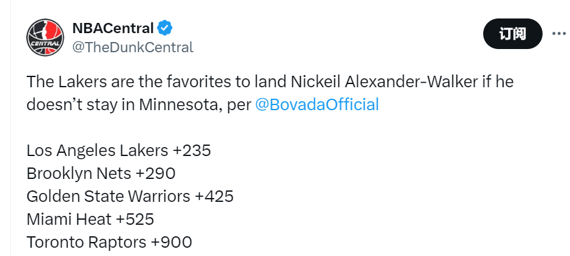Viewport: 570px width, 256px height.
Task: Click the Miami Heat line
Action: click(x=90, y=219)
